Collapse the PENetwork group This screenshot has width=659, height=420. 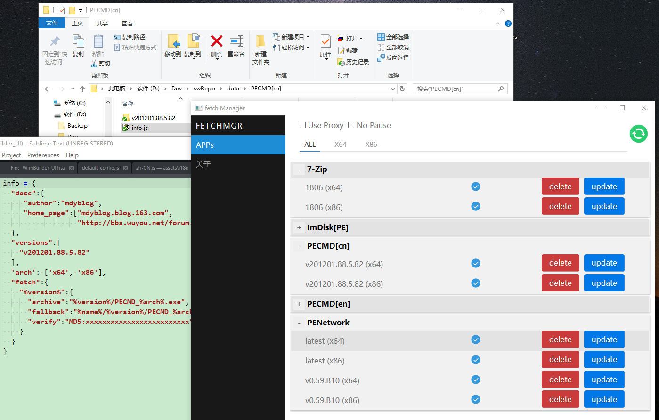point(299,323)
